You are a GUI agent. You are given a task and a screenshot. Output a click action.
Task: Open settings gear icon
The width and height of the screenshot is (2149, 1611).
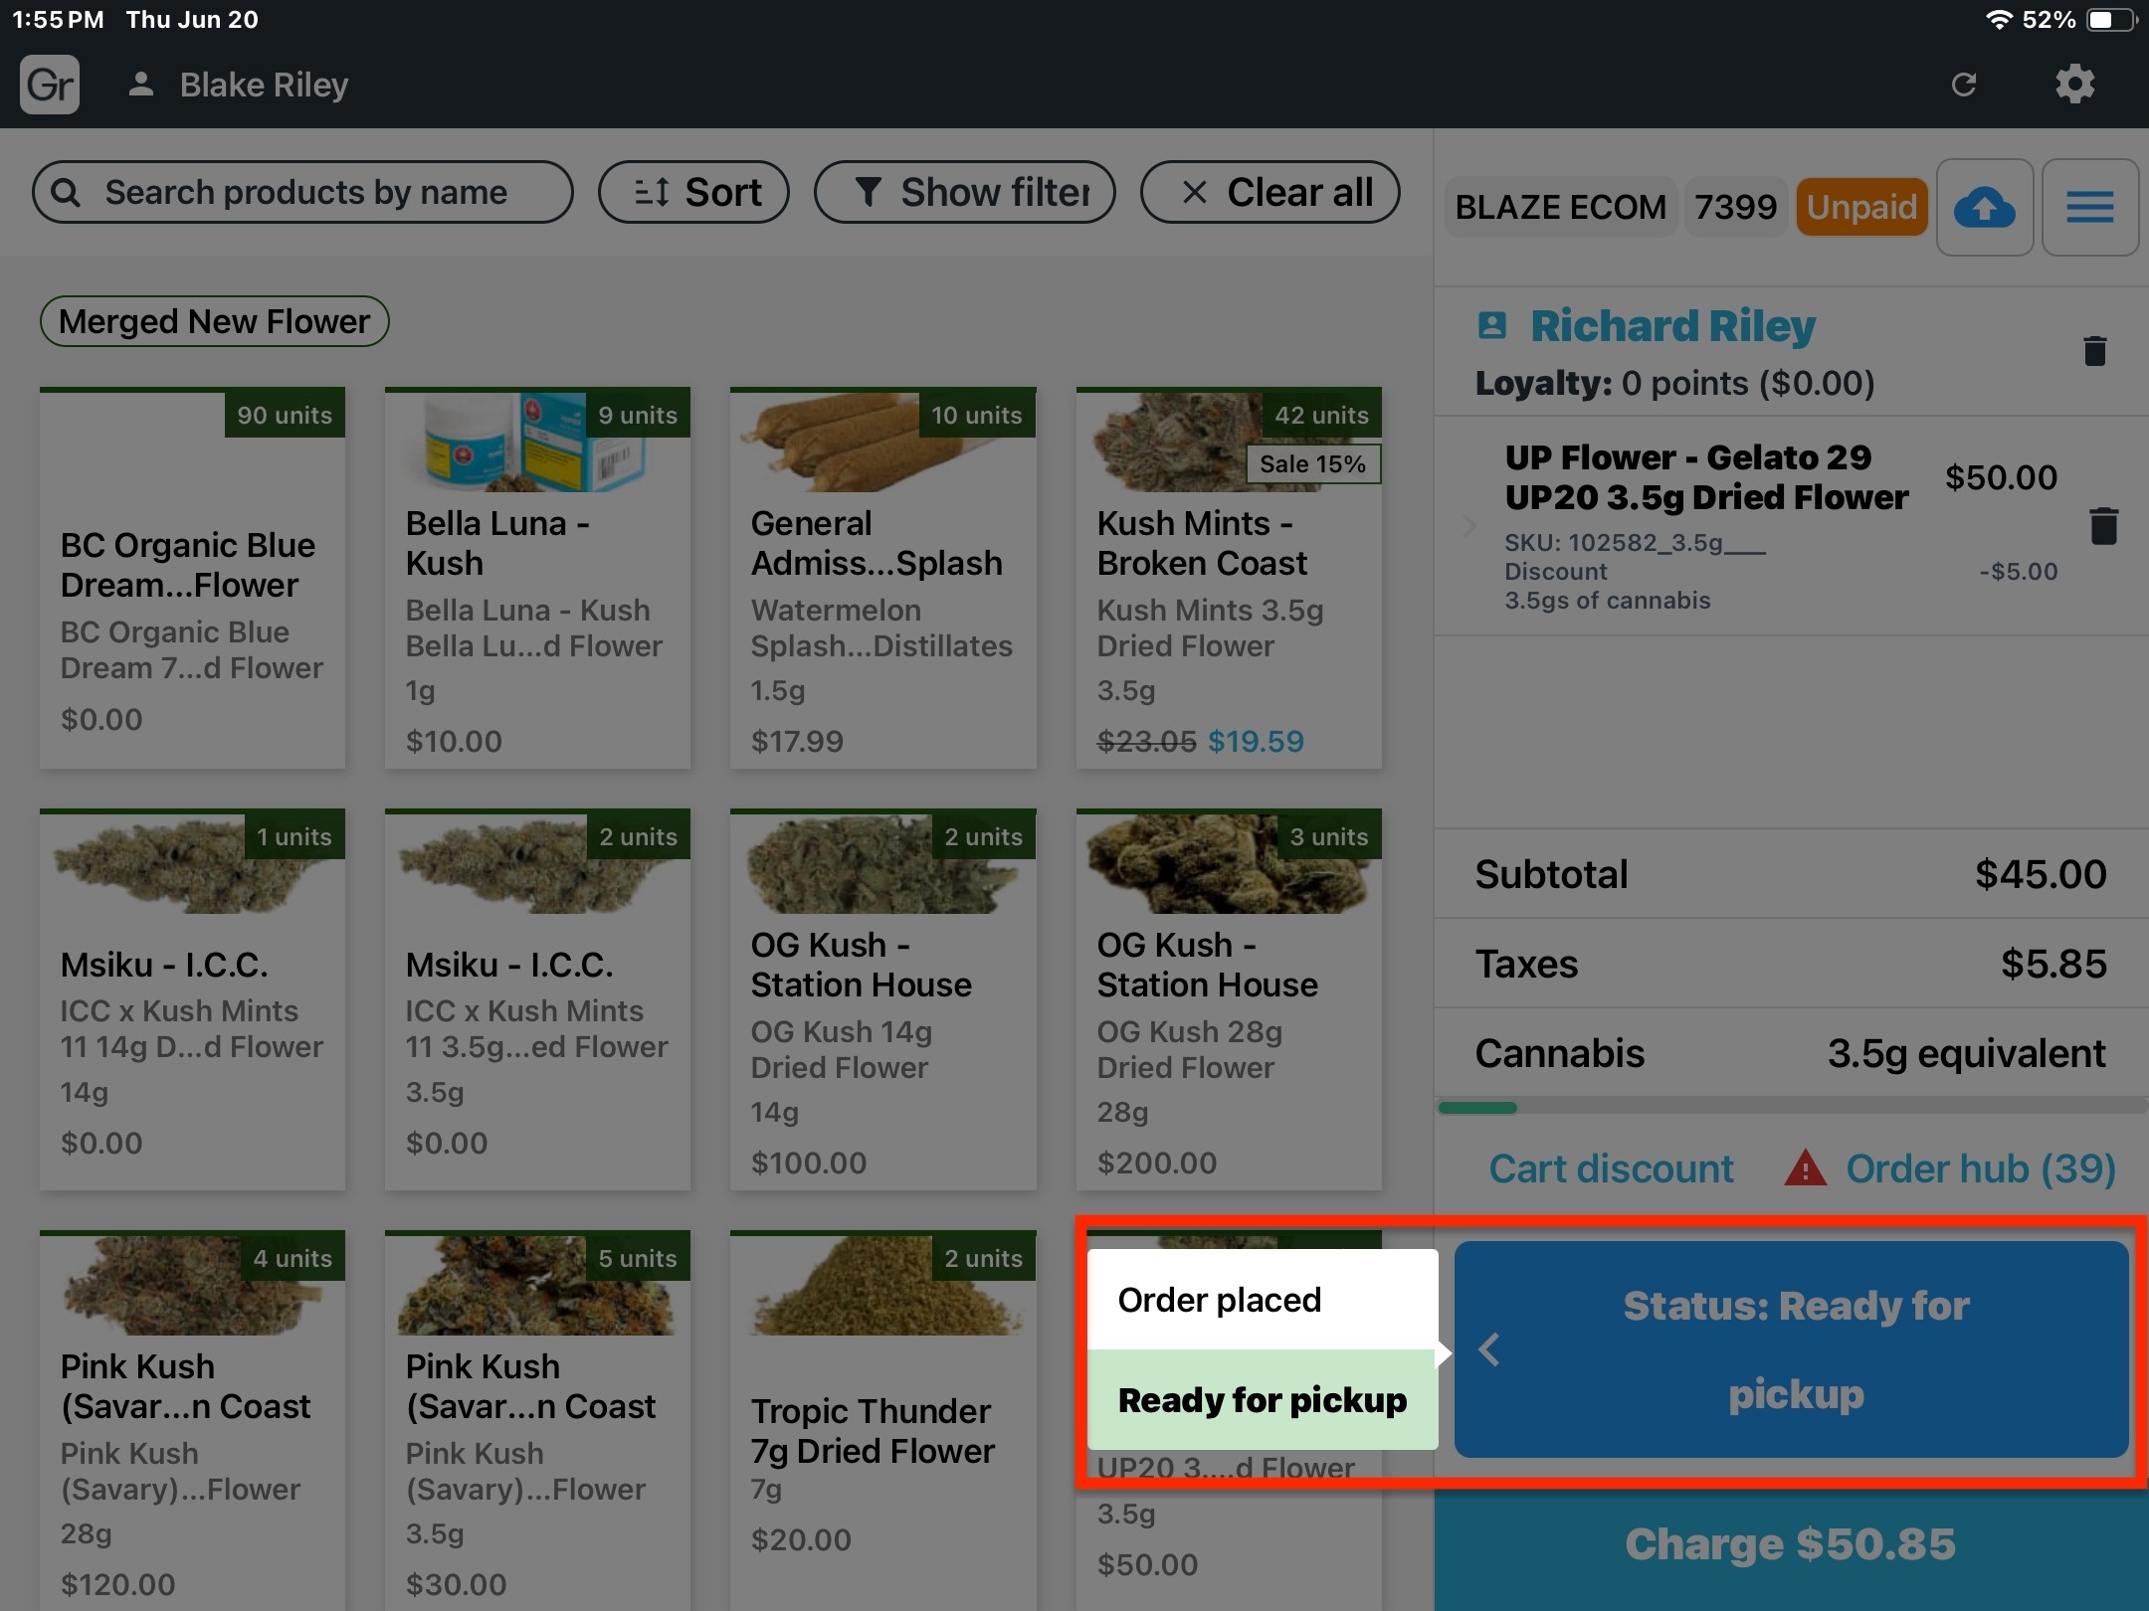(2074, 85)
